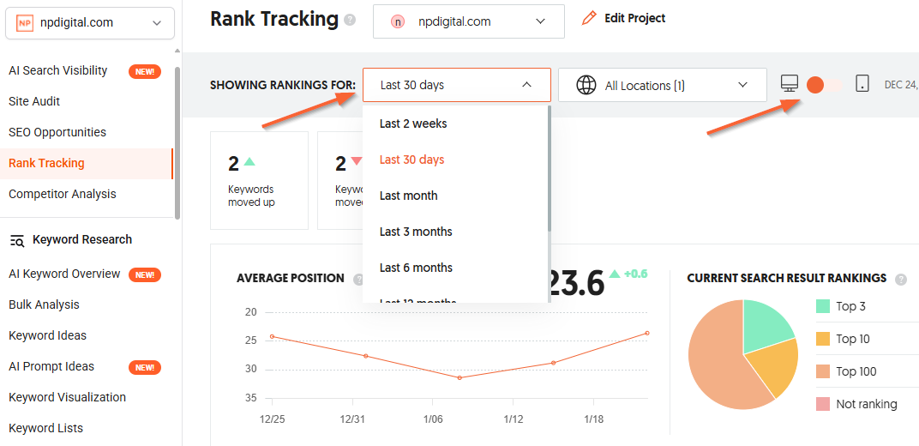
Task: Collapse the Last 30 days date range dropdown
Action: click(457, 85)
